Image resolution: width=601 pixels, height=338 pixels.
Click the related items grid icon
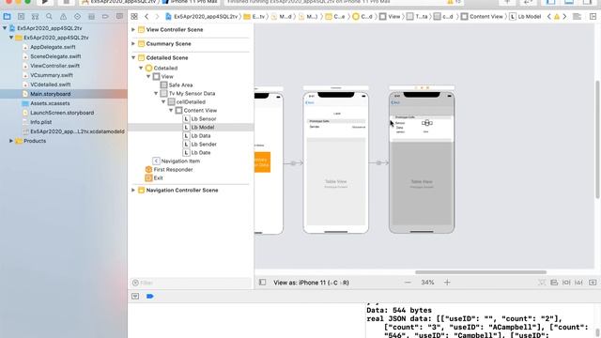pos(134,17)
